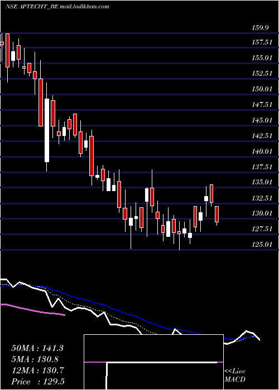Click the 50MA : 141.3 readout

point(37,348)
